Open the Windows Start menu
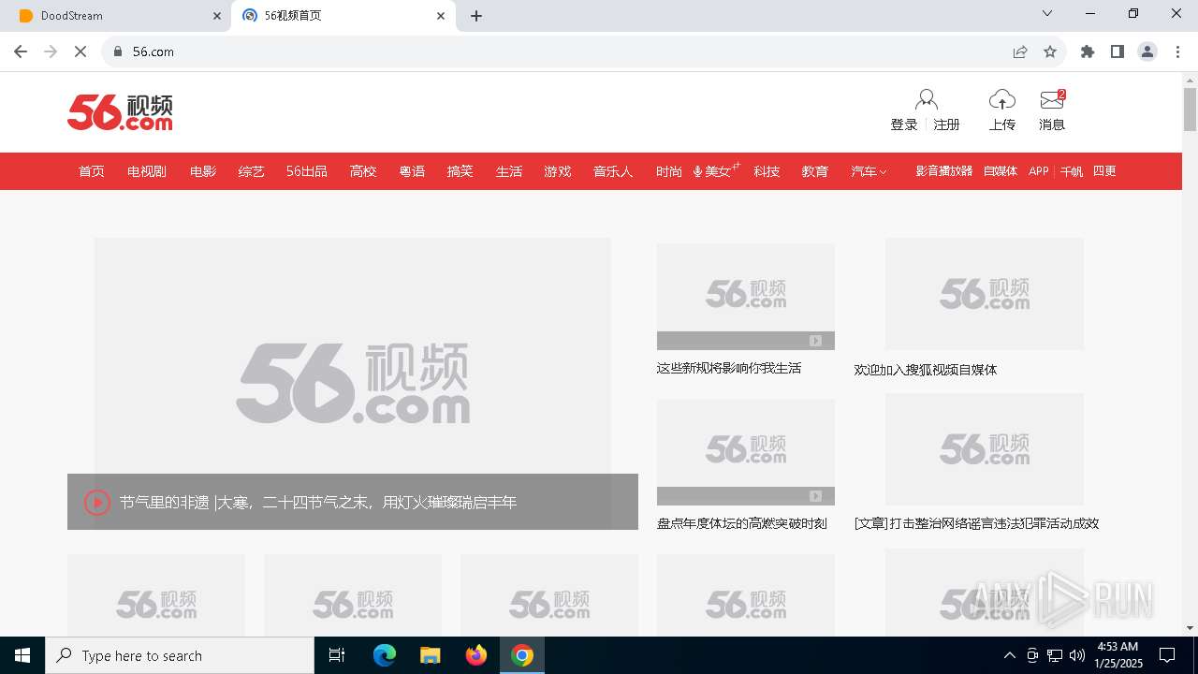Viewport: 1198px width, 674px height. (x=22, y=655)
